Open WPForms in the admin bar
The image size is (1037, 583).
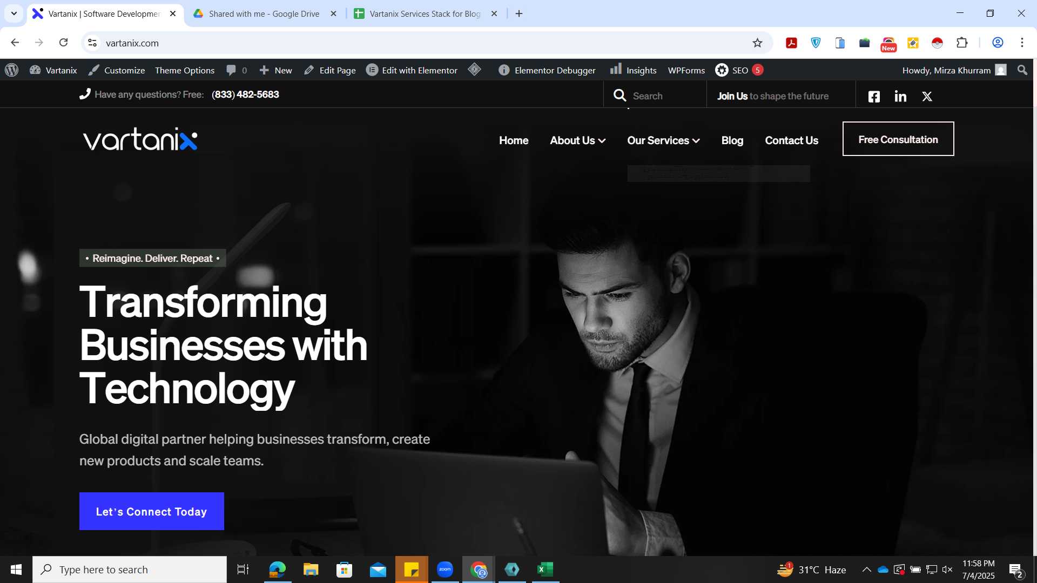click(x=686, y=70)
